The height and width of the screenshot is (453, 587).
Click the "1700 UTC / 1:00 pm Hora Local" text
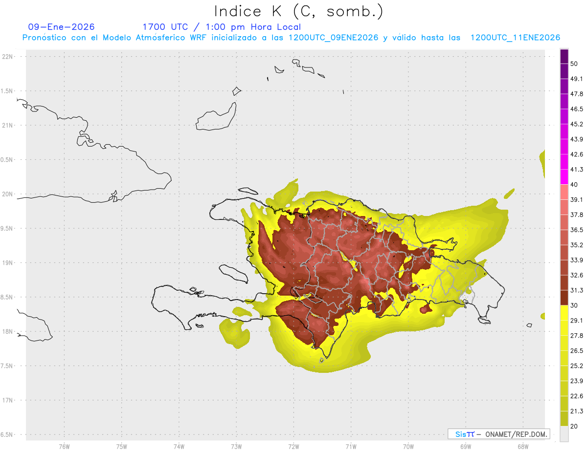[222, 27]
